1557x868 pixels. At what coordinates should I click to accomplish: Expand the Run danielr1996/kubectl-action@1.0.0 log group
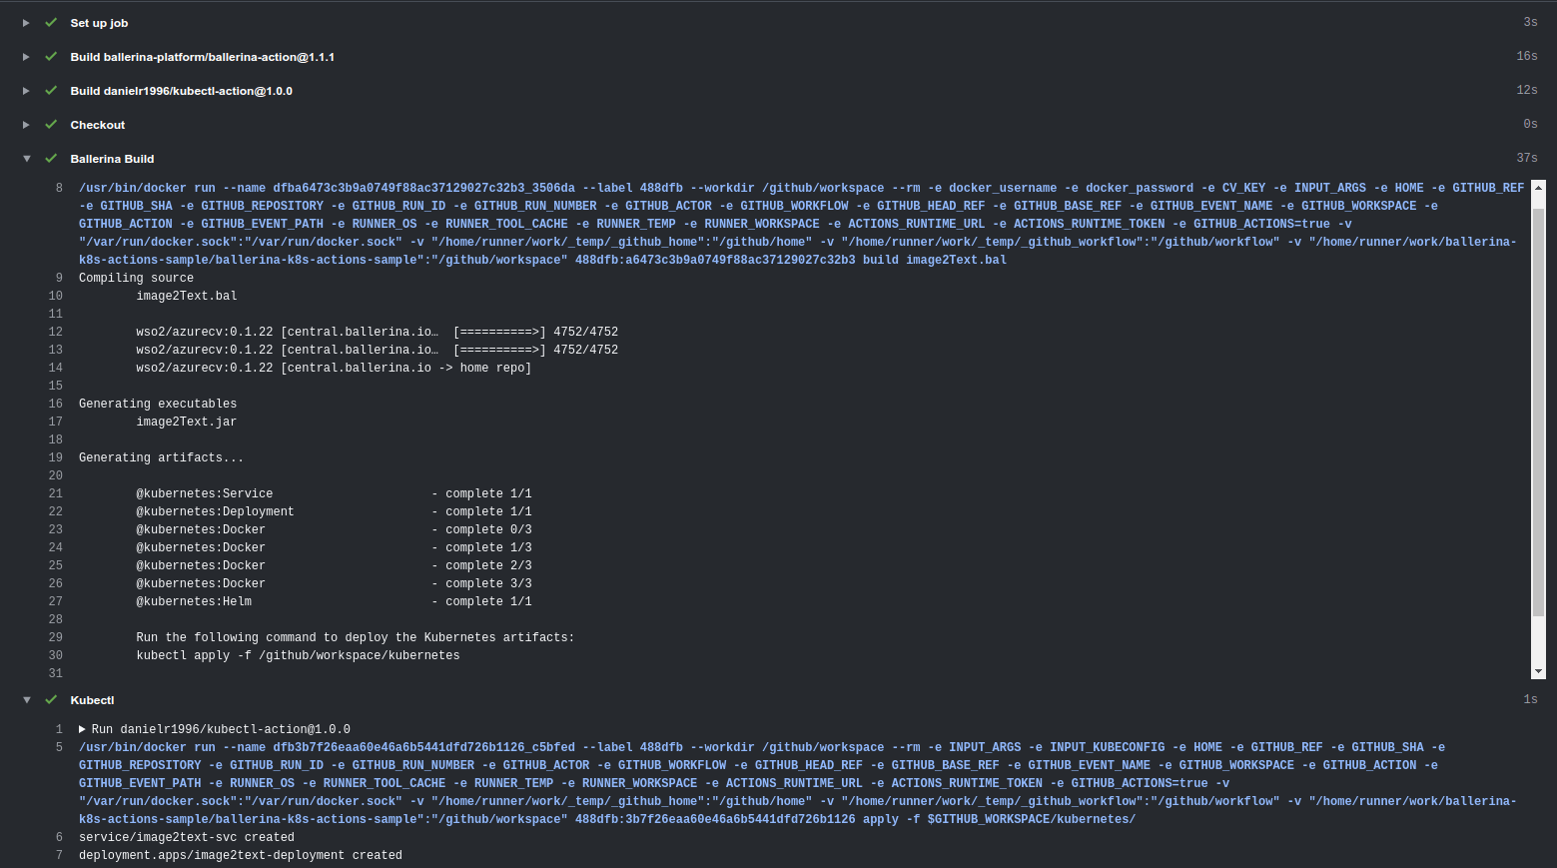click(x=83, y=729)
